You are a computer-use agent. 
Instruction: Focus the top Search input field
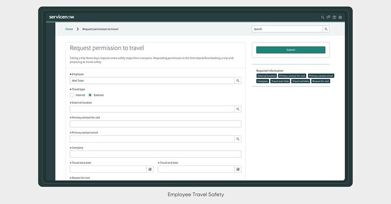287,29
